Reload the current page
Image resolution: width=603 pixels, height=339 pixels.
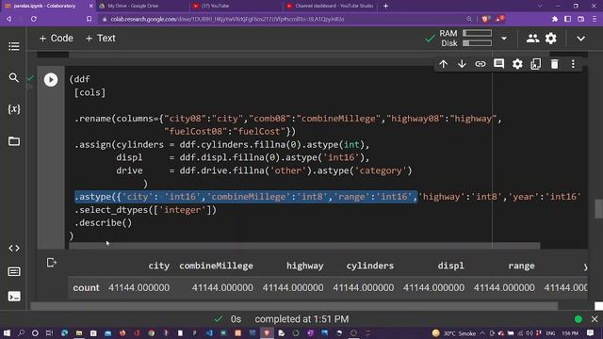[x=34, y=19]
